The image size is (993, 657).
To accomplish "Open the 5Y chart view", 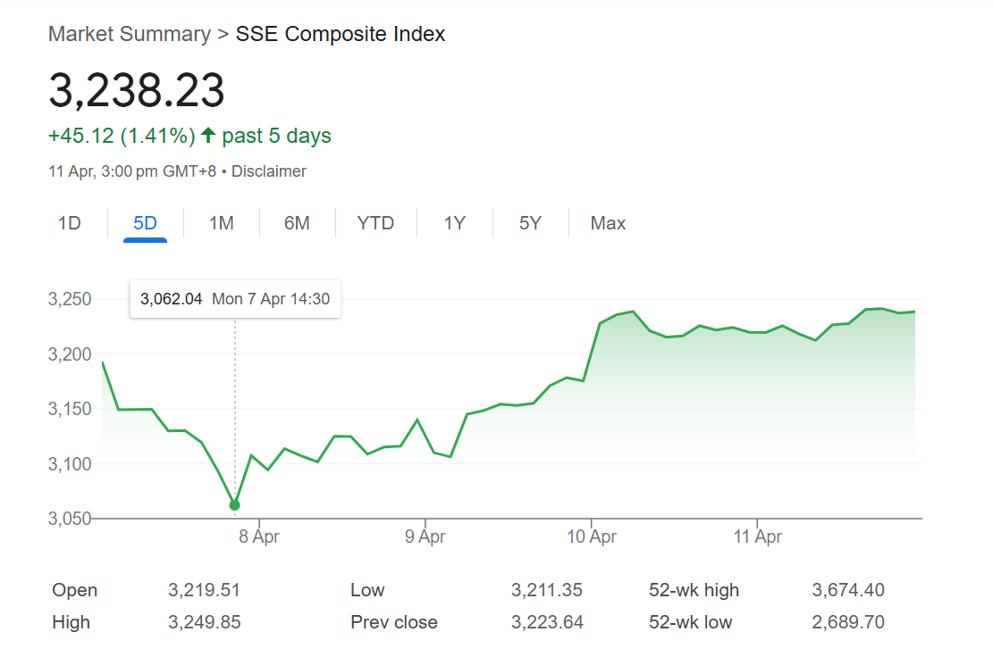I will tap(529, 223).
